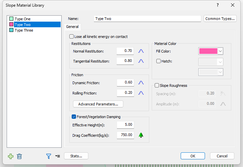Screen dimensions: 243x167
Task: Open the Advanced Parameters dialog
Action: [x=98, y=104]
